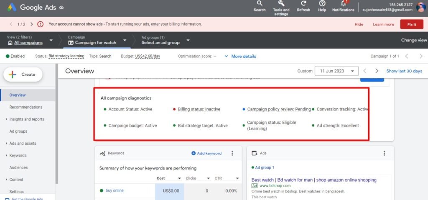The width and height of the screenshot is (428, 200).
Task: Open the Notifications bell icon
Action: [343, 4]
